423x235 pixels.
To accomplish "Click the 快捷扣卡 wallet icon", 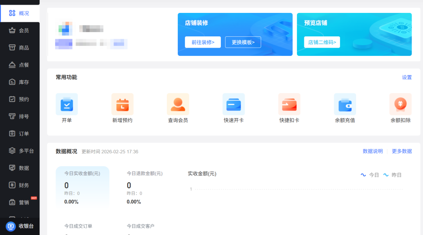I will coord(289,104).
